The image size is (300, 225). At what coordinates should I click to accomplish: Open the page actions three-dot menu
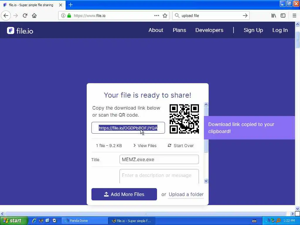[x=156, y=16]
